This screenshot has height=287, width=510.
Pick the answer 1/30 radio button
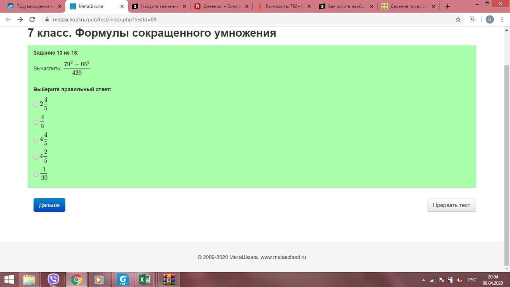tap(36, 175)
